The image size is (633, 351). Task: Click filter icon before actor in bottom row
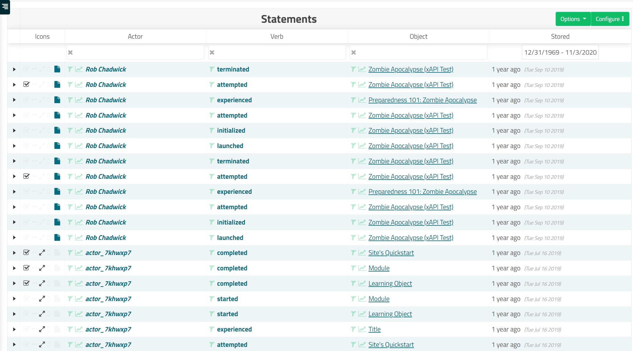click(70, 344)
